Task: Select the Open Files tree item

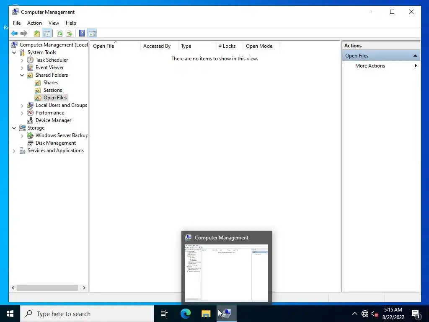Action: [55, 98]
